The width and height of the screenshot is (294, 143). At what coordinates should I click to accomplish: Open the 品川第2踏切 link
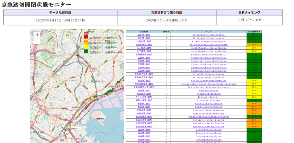144,38
